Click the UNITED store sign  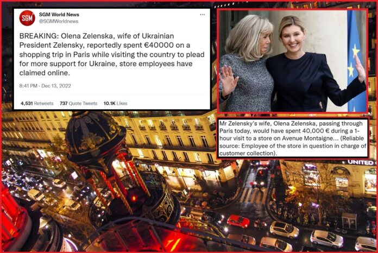pyautogui.click(x=361, y=162)
